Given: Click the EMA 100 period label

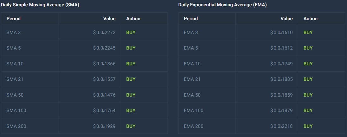Looking at the screenshot, I should pyautogui.click(x=193, y=110).
